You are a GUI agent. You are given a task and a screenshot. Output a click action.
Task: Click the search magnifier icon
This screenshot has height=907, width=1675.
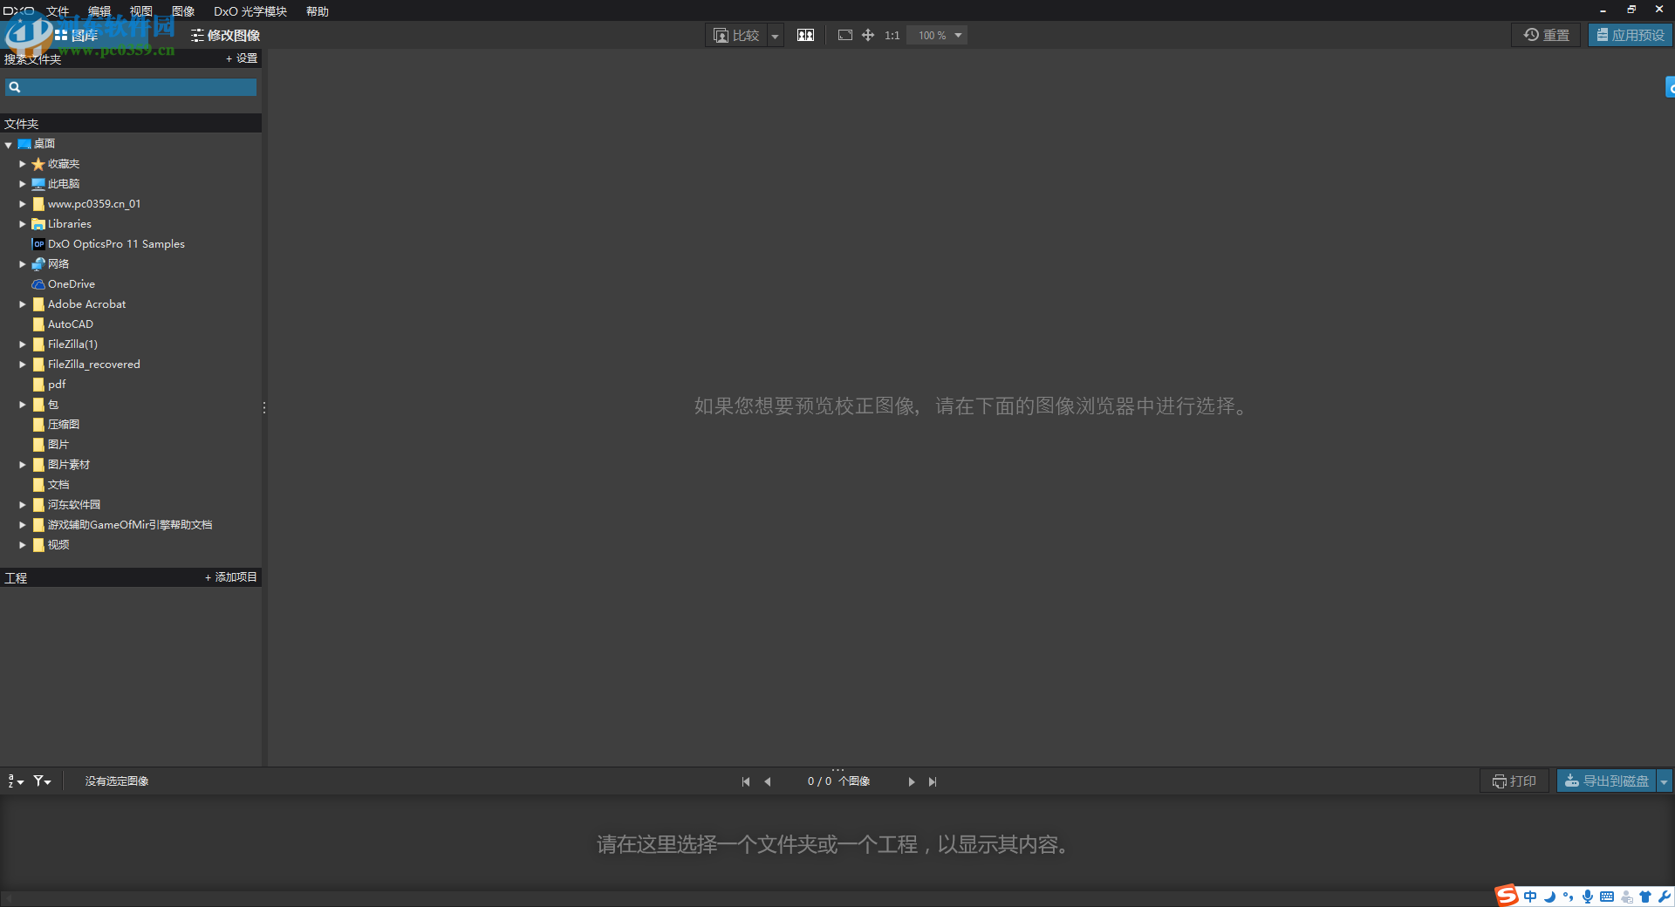(15, 86)
